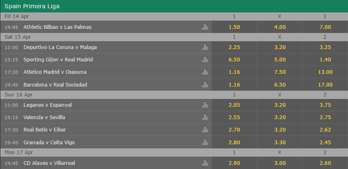348x169 pixels.
Task: Click stats icon for Granada v Celta Vigo
Action: click(205, 142)
